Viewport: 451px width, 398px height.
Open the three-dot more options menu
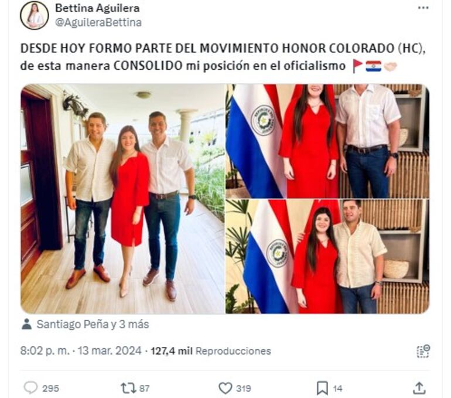pyautogui.click(x=423, y=8)
